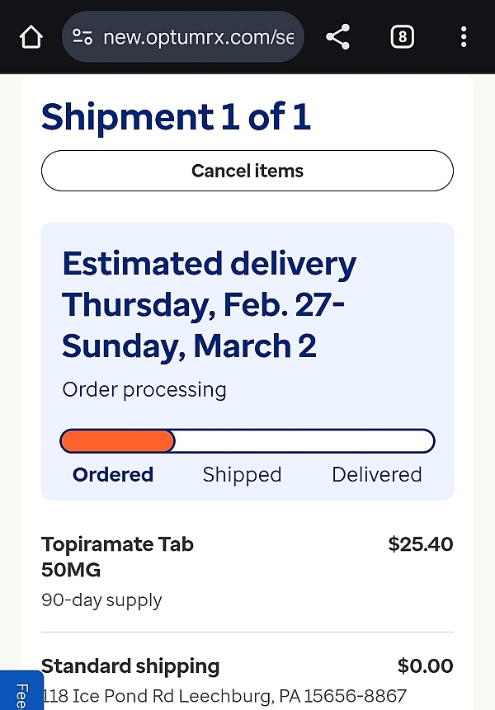Tap the new.optumrx.com URL field
This screenshot has height=710, width=495.
click(x=183, y=36)
